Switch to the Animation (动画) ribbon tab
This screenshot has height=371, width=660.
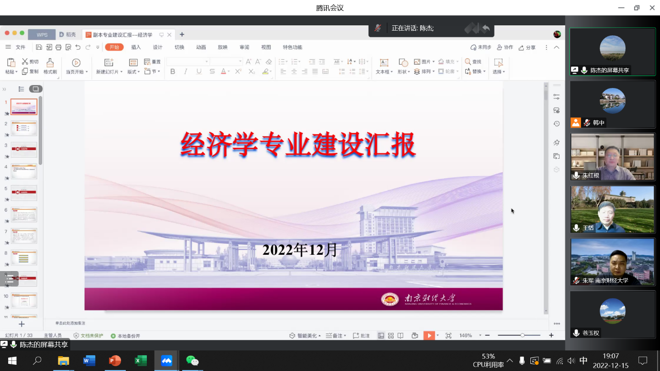[201, 47]
